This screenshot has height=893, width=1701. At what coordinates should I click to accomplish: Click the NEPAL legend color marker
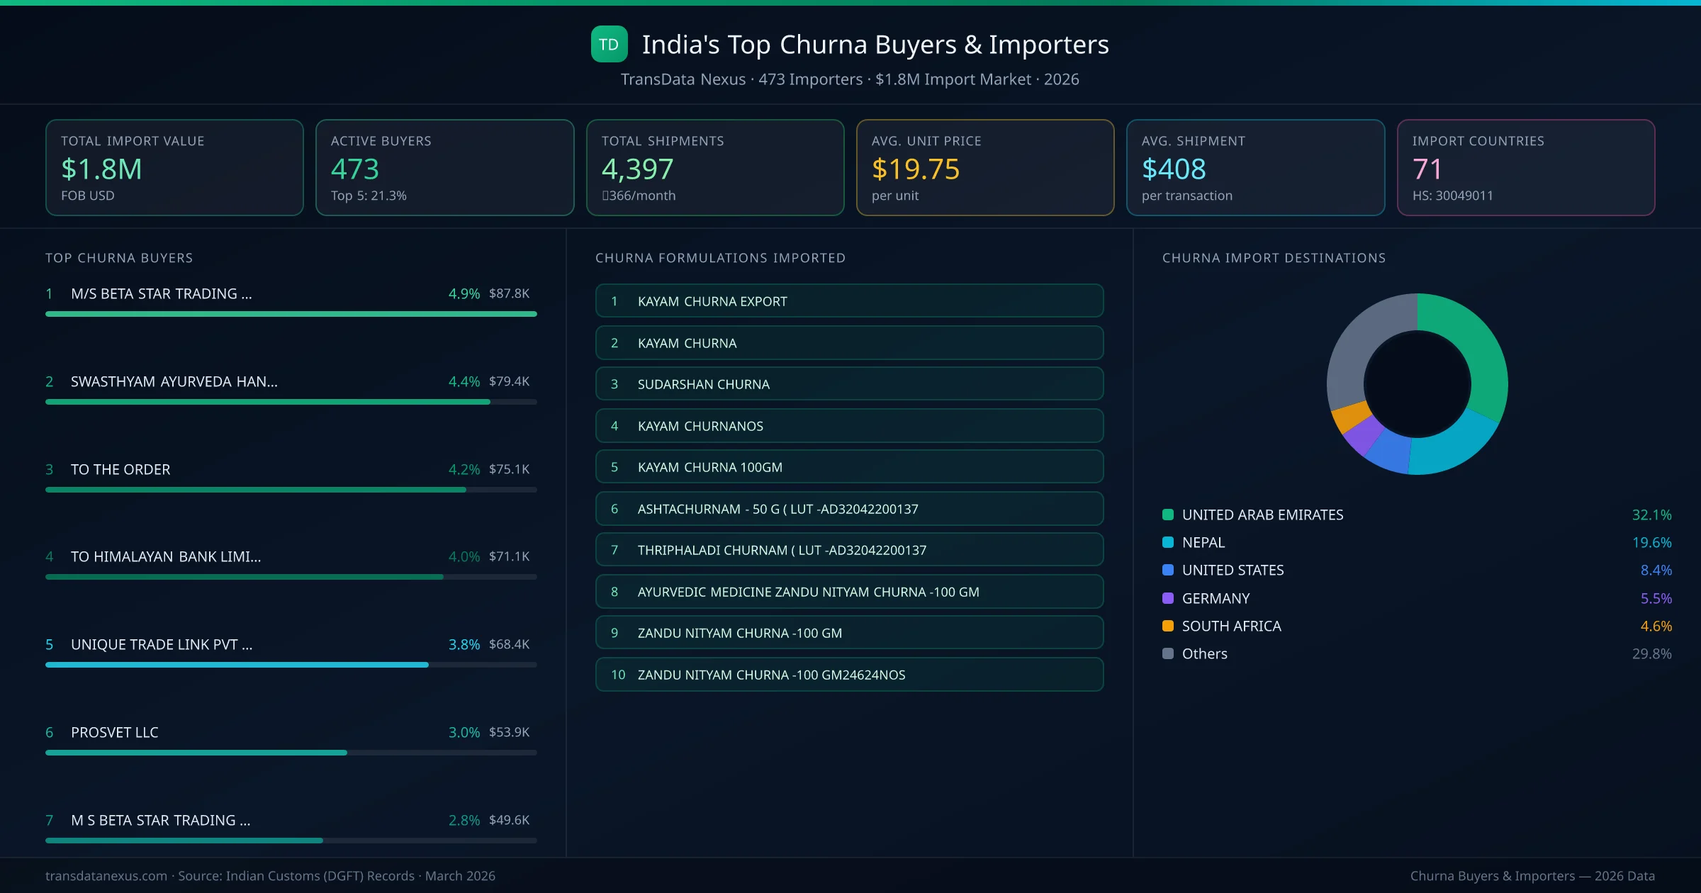coord(1168,542)
